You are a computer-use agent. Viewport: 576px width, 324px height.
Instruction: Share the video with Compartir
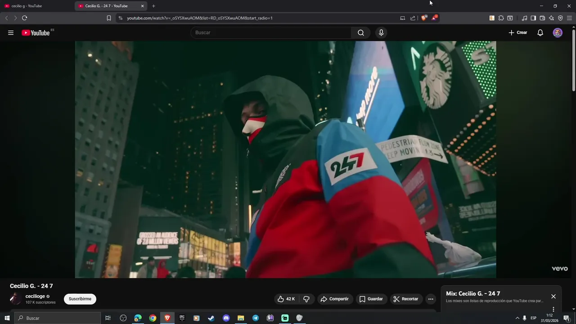(334, 299)
